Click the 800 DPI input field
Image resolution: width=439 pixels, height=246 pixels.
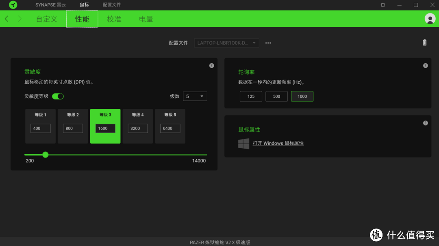pos(73,128)
